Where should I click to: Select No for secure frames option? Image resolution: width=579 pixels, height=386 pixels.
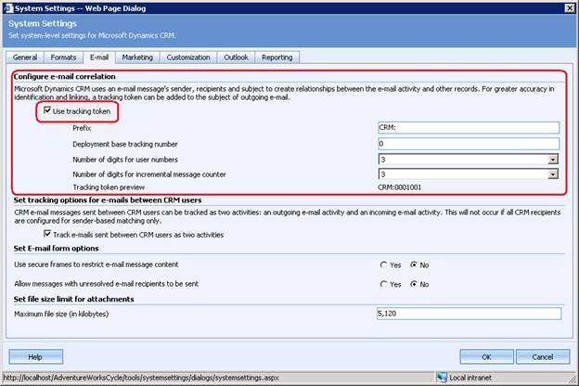pyautogui.click(x=413, y=266)
